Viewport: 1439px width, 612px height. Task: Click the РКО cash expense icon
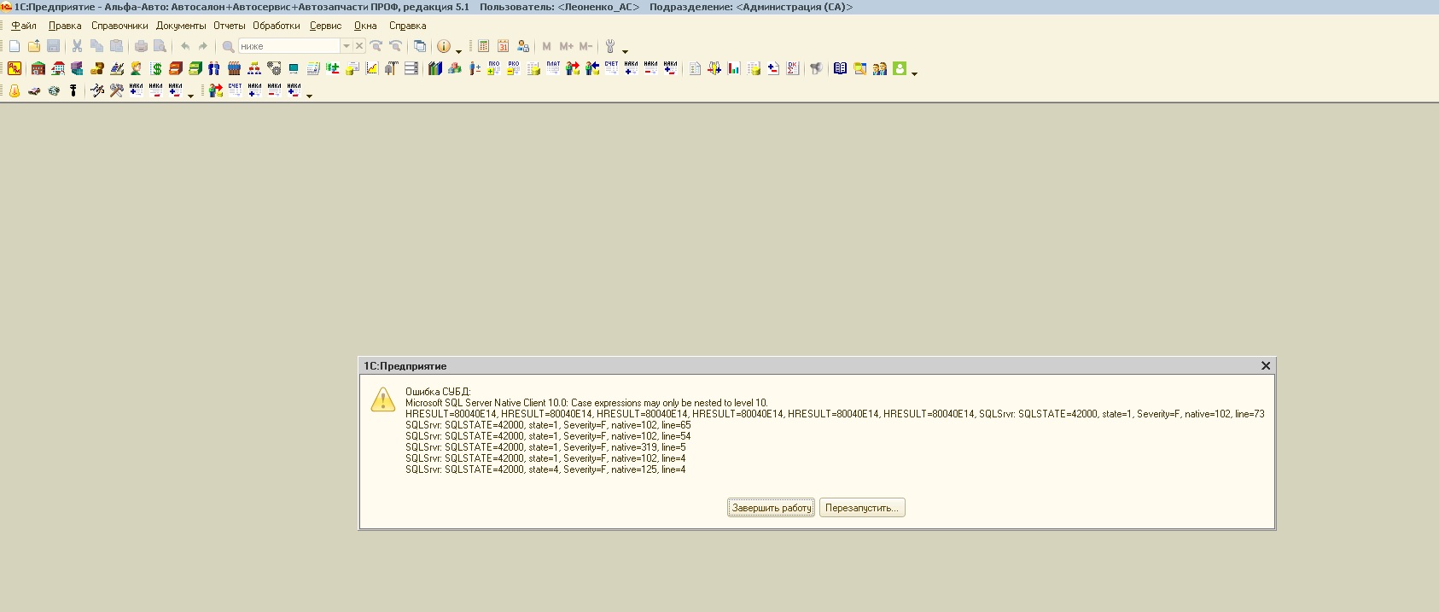tap(513, 68)
